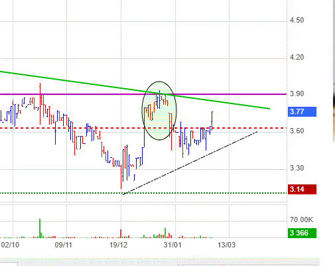Click the tallest green volume bar
335x266 pixels.
coord(40,228)
